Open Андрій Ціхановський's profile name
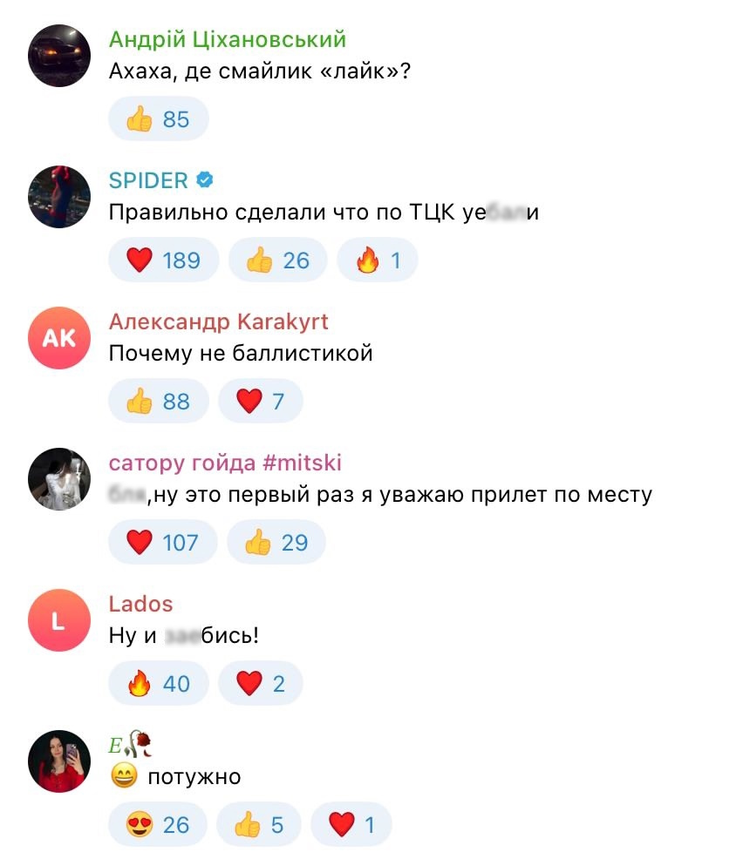This screenshot has height=859, width=743. (228, 40)
